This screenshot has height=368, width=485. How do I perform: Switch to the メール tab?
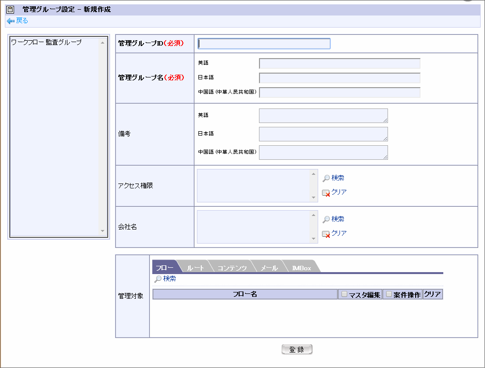click(269, 267)
